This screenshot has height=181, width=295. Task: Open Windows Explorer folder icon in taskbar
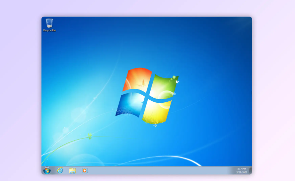coord(72,170)
